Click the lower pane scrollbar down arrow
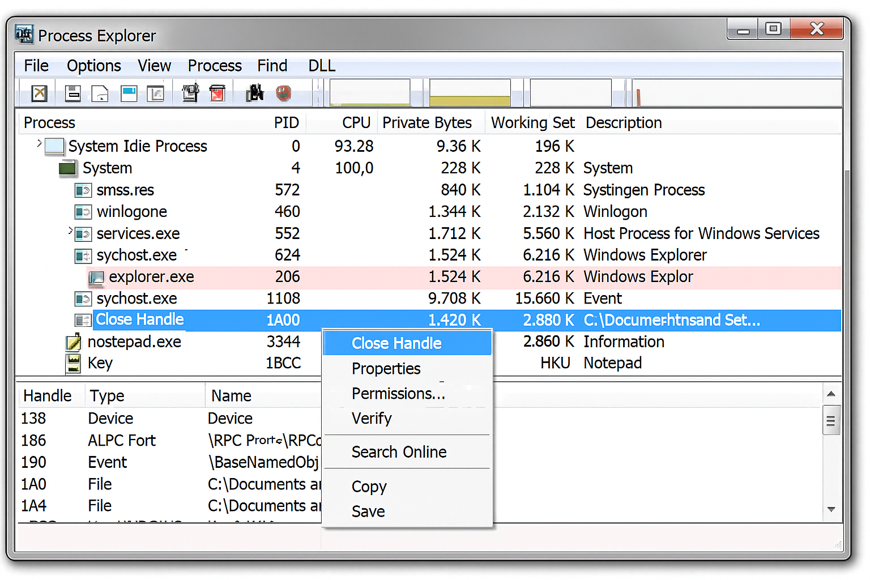The width and height of the screenshot is (870, 580). pos(831,509)
